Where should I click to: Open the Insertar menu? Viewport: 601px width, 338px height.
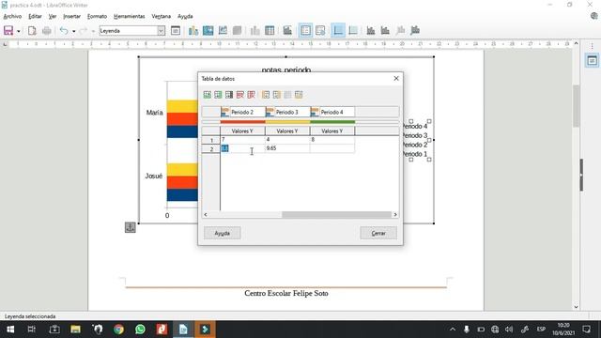71,17
